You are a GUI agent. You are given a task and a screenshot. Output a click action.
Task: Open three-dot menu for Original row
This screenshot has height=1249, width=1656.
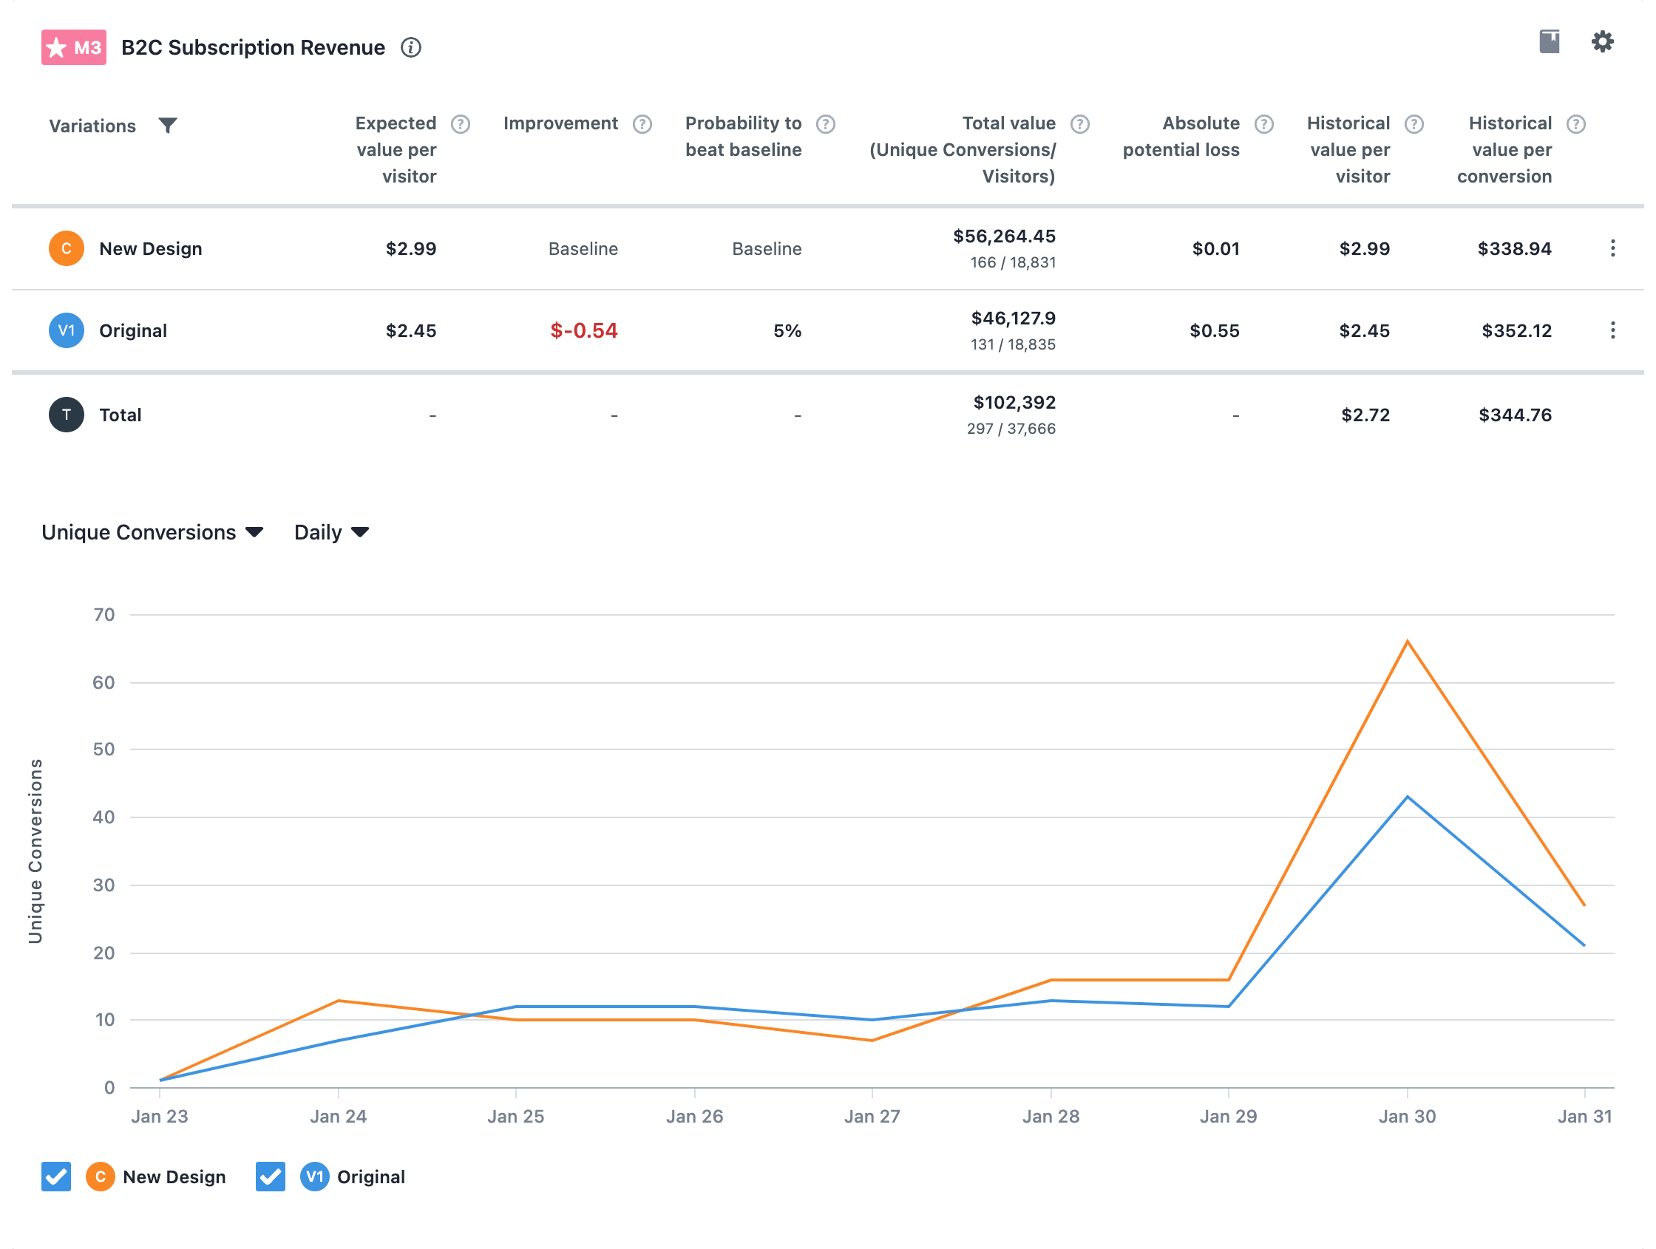(1612, 330)
